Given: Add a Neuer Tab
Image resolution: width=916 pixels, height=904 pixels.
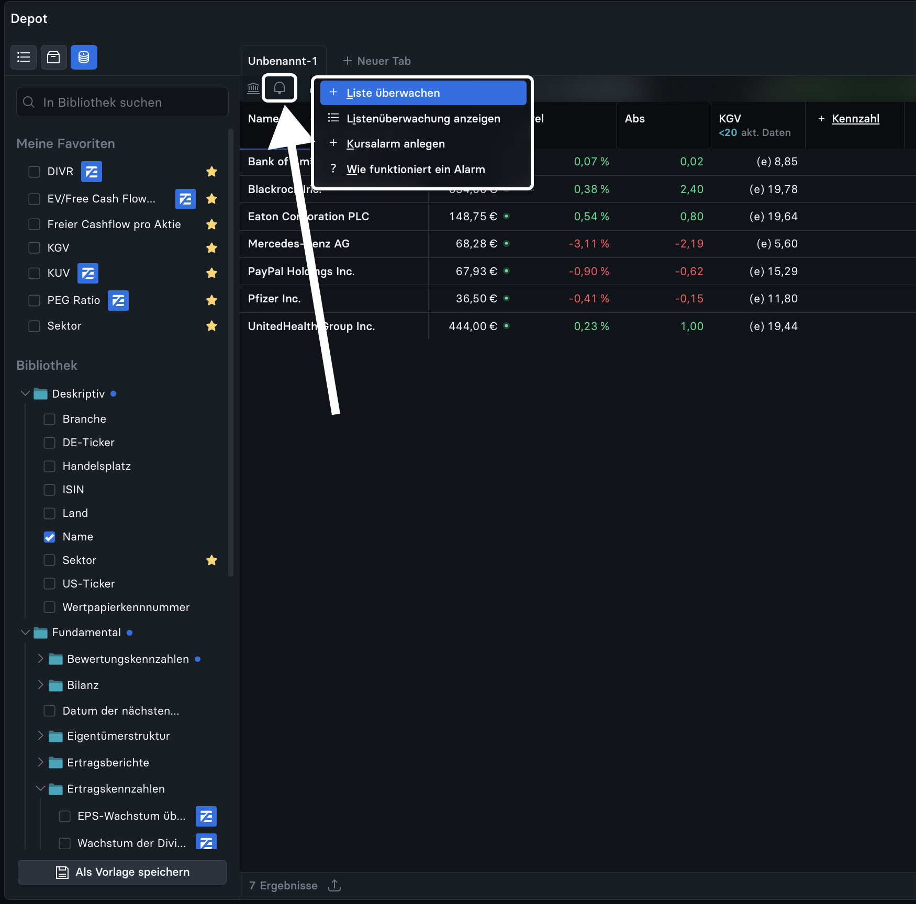Looking at the screenshot, I should tap(377, 61).
